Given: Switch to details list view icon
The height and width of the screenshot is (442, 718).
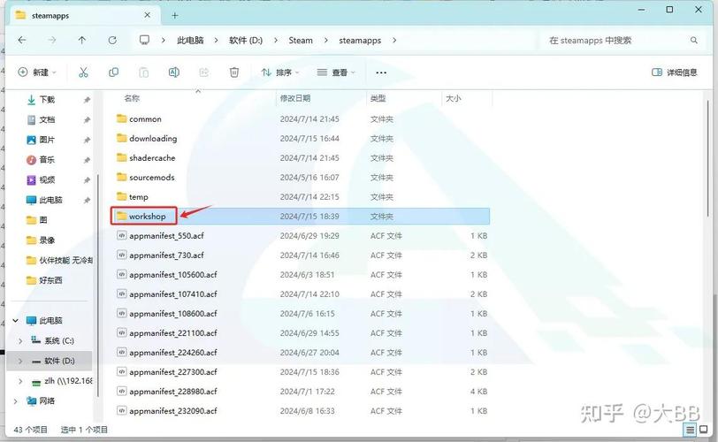Looking at the screenshot, I should click(690, 430).
